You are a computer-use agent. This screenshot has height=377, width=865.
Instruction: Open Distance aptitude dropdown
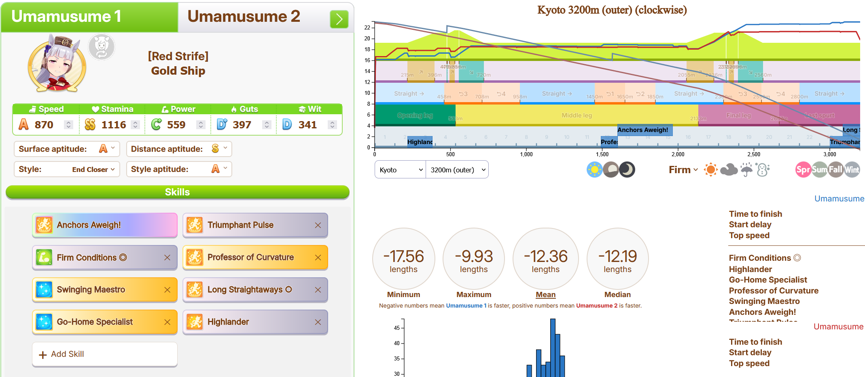tap(179, 149)
